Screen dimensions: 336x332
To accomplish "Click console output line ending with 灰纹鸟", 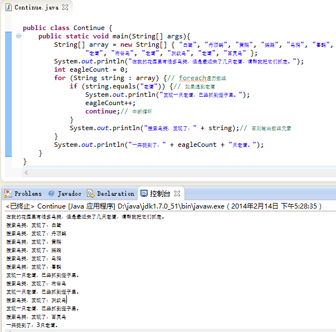I will coord(36,300).
